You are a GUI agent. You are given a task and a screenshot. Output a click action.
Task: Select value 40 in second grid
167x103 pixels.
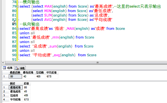(x=27, y=91)
